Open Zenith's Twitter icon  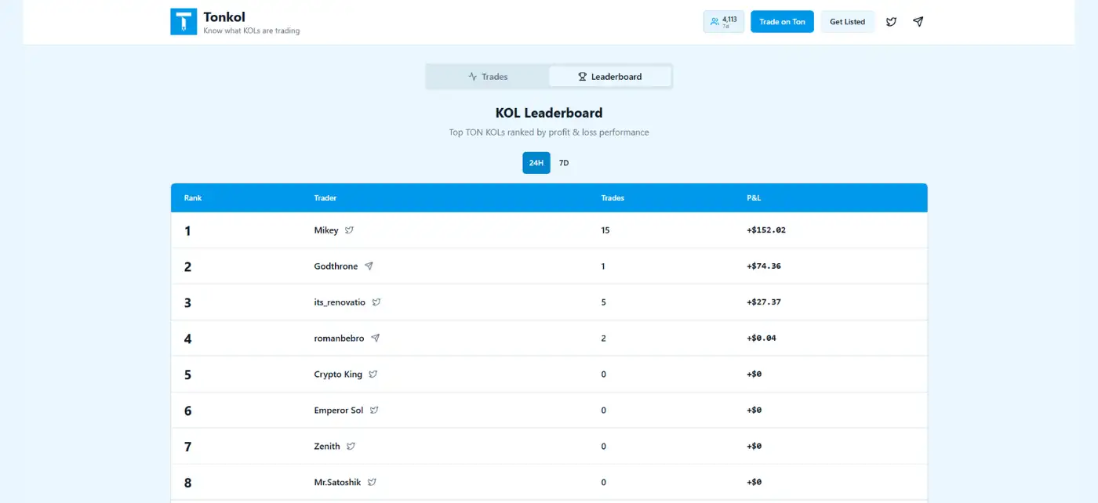pos(351,447)
